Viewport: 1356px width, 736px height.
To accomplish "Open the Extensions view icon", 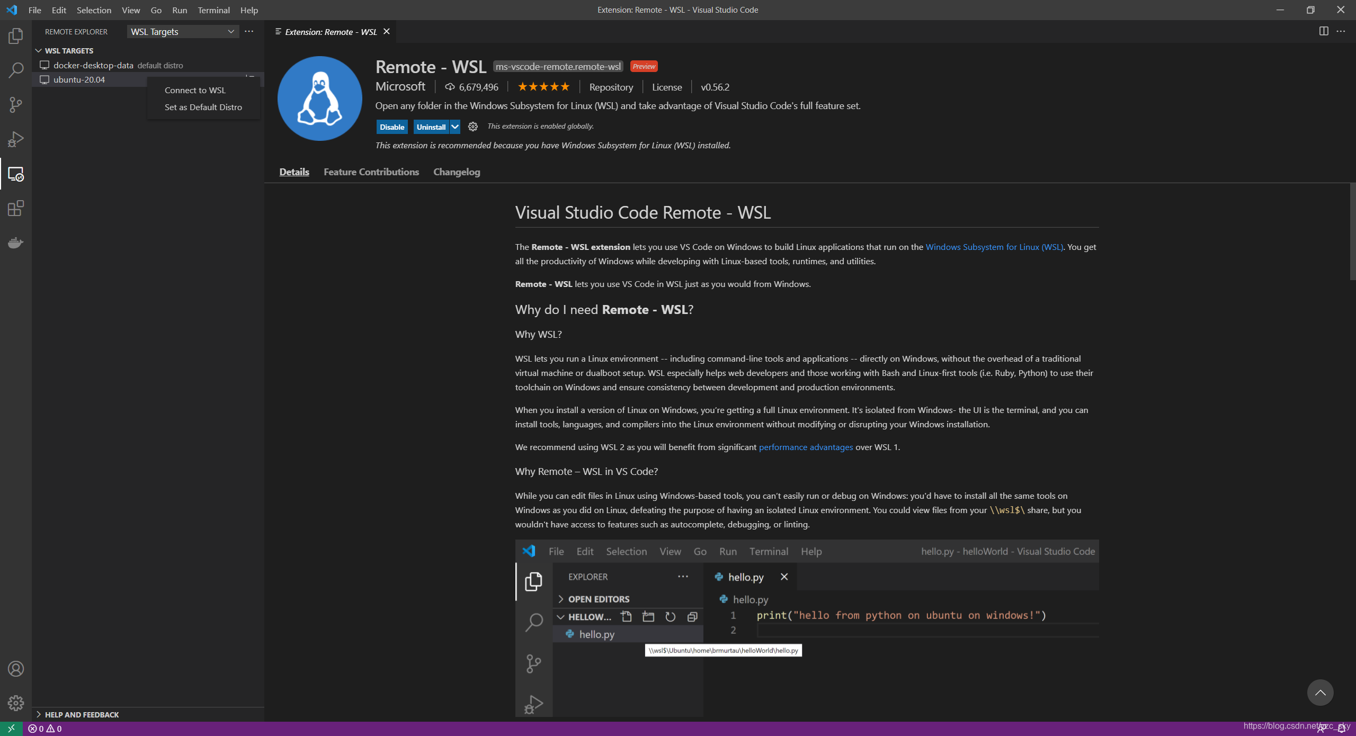I will pos(16,209).
